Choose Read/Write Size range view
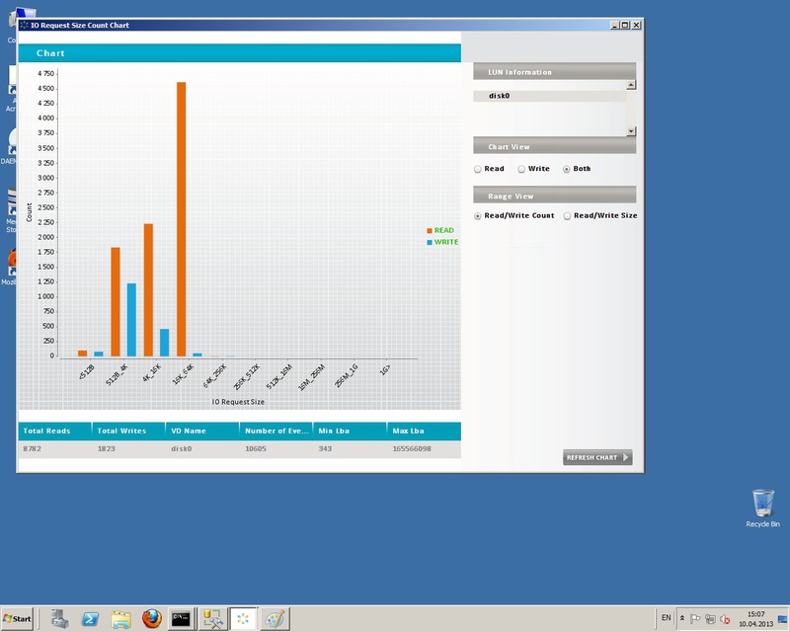This screenshot has width=790, height=632. coord(567,216)
